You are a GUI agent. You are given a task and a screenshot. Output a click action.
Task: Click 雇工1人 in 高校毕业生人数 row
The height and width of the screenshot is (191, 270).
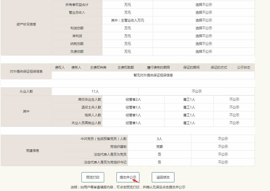(189, 100)
